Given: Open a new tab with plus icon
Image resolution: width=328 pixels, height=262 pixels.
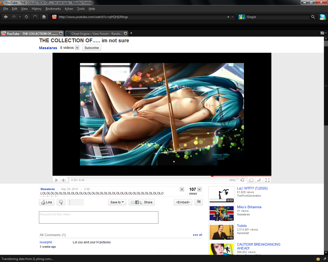Looking at the screenshot, I should pos(131,33).
